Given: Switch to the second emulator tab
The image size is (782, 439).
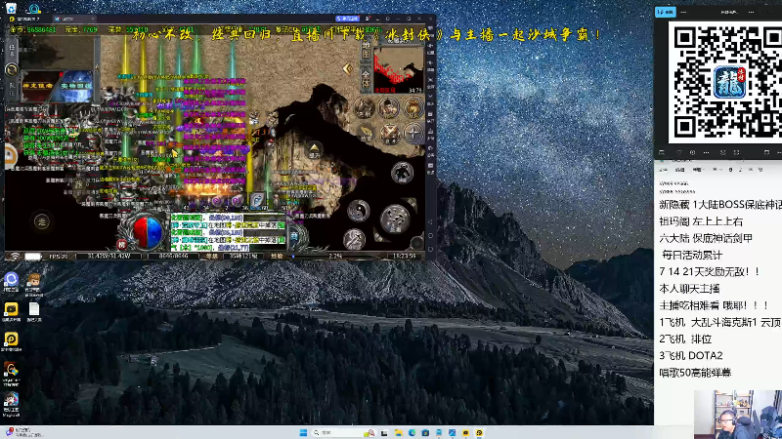Looking at the screenshot, I should (75, 19).
